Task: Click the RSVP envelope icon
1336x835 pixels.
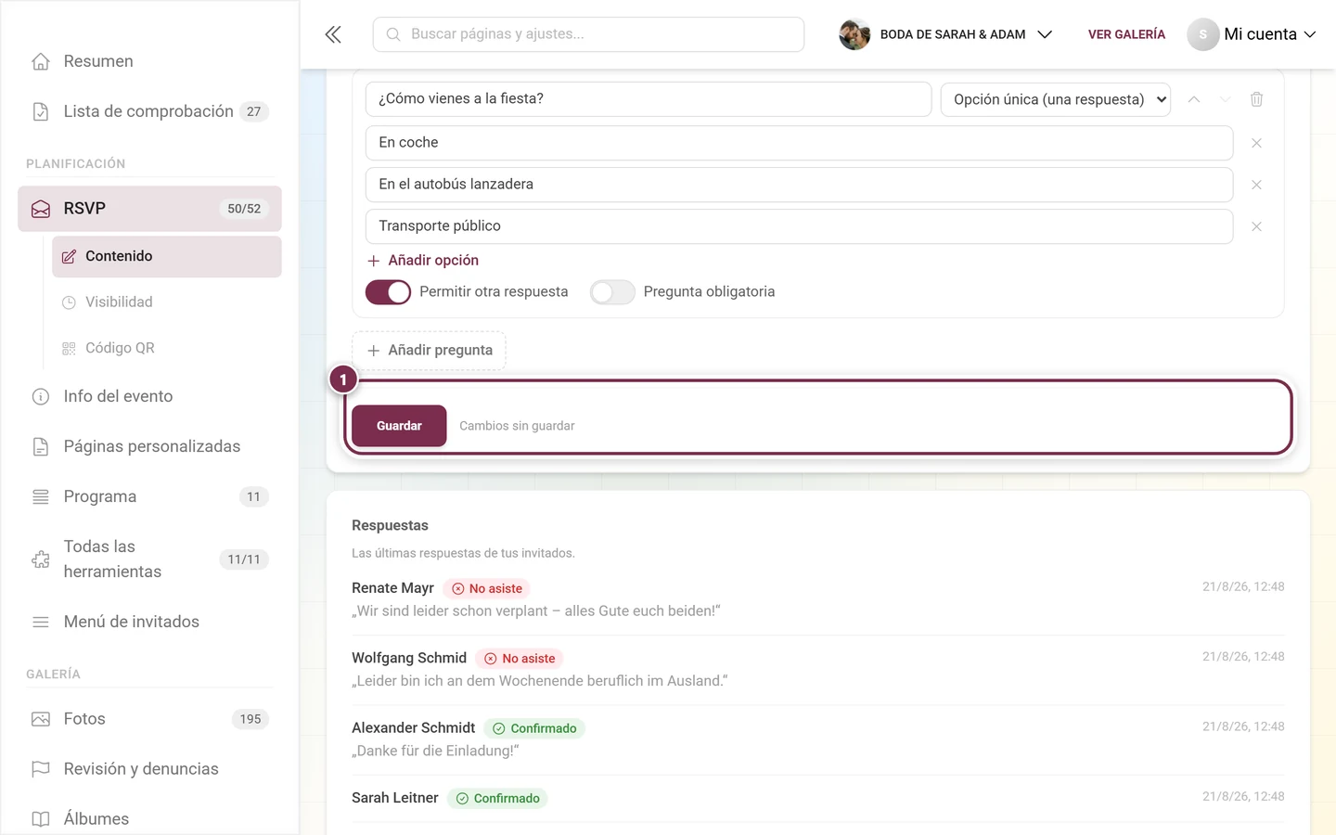Action: tap(41, 209)
